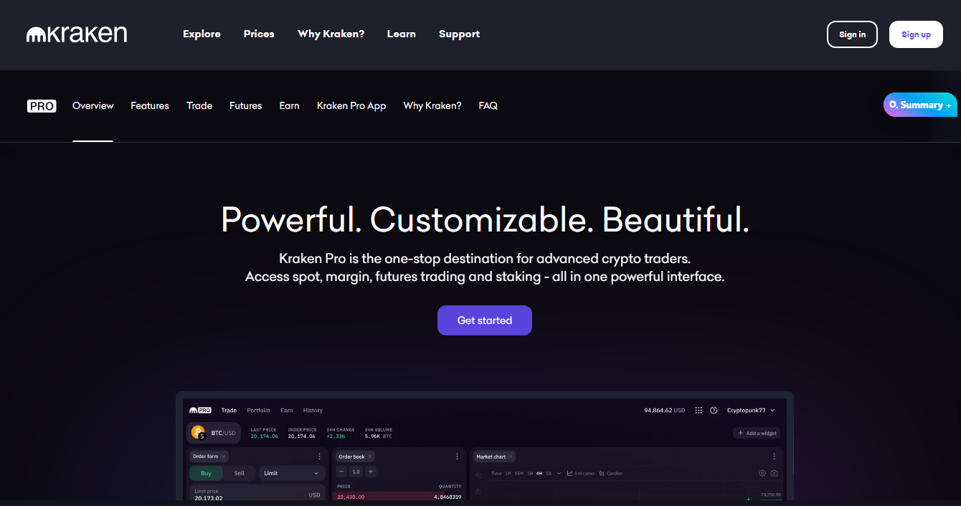Open the Candles chart type option

click(x=611, y=473)
